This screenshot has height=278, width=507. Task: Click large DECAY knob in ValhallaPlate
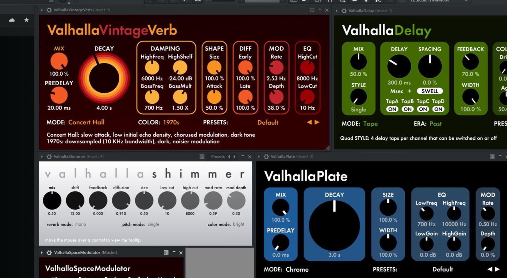(x=334, y=226)
